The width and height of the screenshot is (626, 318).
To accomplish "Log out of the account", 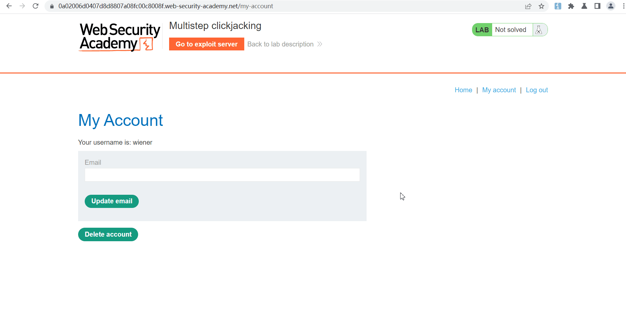I will (x=537, y=90).
